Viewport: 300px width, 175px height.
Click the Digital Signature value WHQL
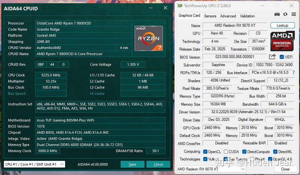pos(280,119)
